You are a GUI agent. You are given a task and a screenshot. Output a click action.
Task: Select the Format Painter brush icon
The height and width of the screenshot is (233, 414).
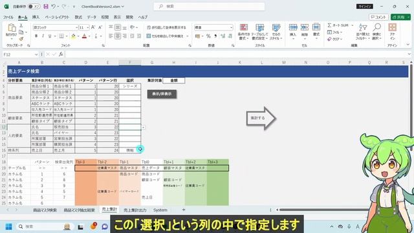21,39
